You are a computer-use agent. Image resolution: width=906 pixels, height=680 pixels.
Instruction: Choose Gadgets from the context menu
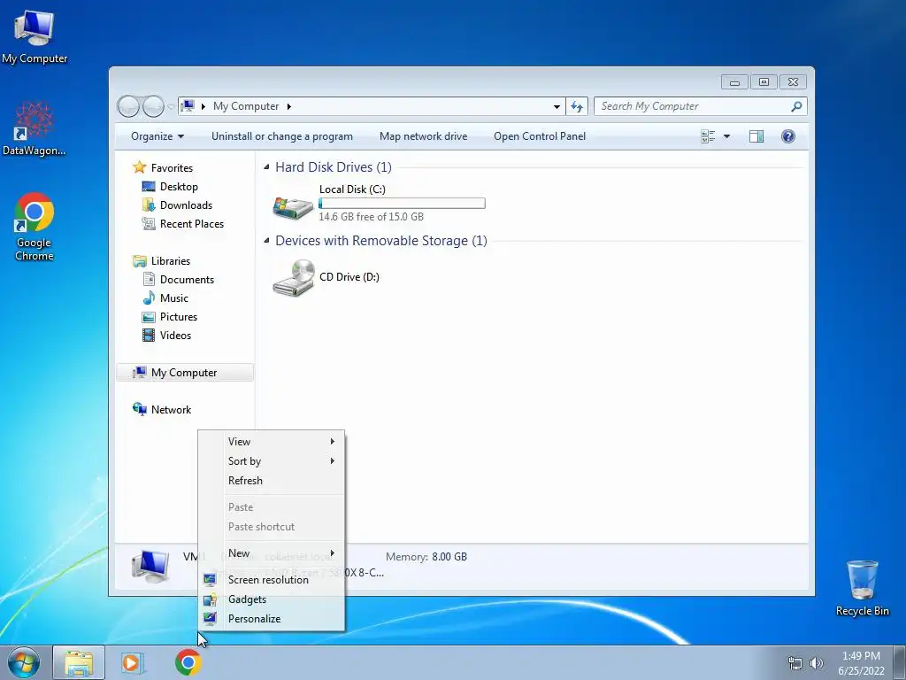pyautogui.click(x=271, y=599)
